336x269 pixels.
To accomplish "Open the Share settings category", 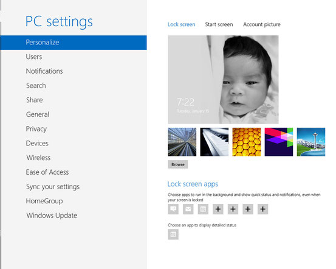I will (x=35, y=100).
